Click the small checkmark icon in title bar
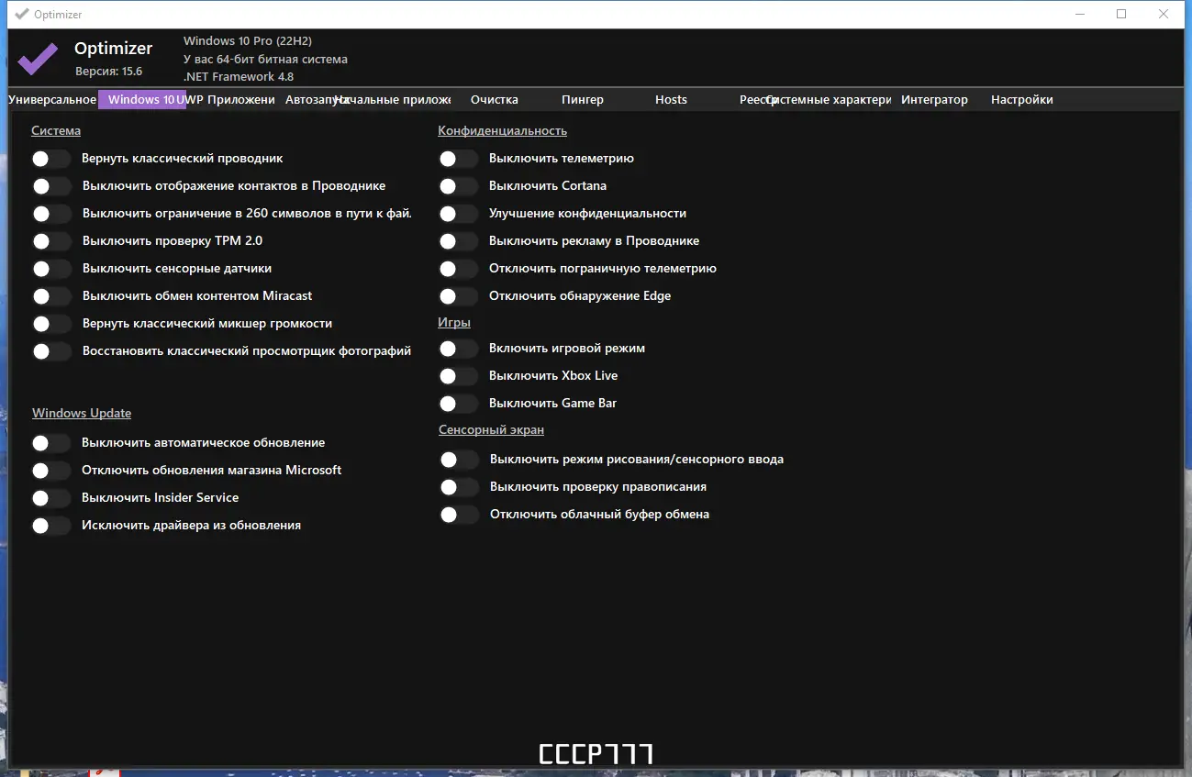This screenshot has width=1192, height=777. click(22, 14)
